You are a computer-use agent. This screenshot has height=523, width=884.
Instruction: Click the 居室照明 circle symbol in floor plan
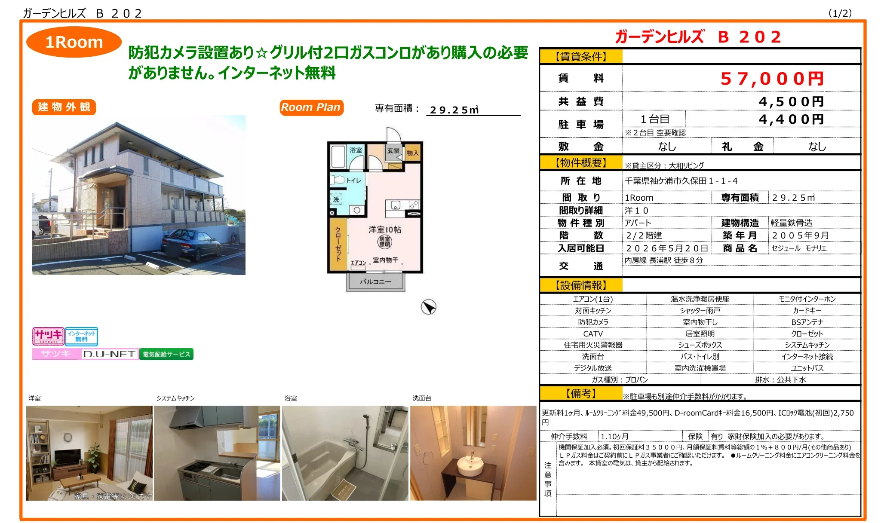[384, 242]
